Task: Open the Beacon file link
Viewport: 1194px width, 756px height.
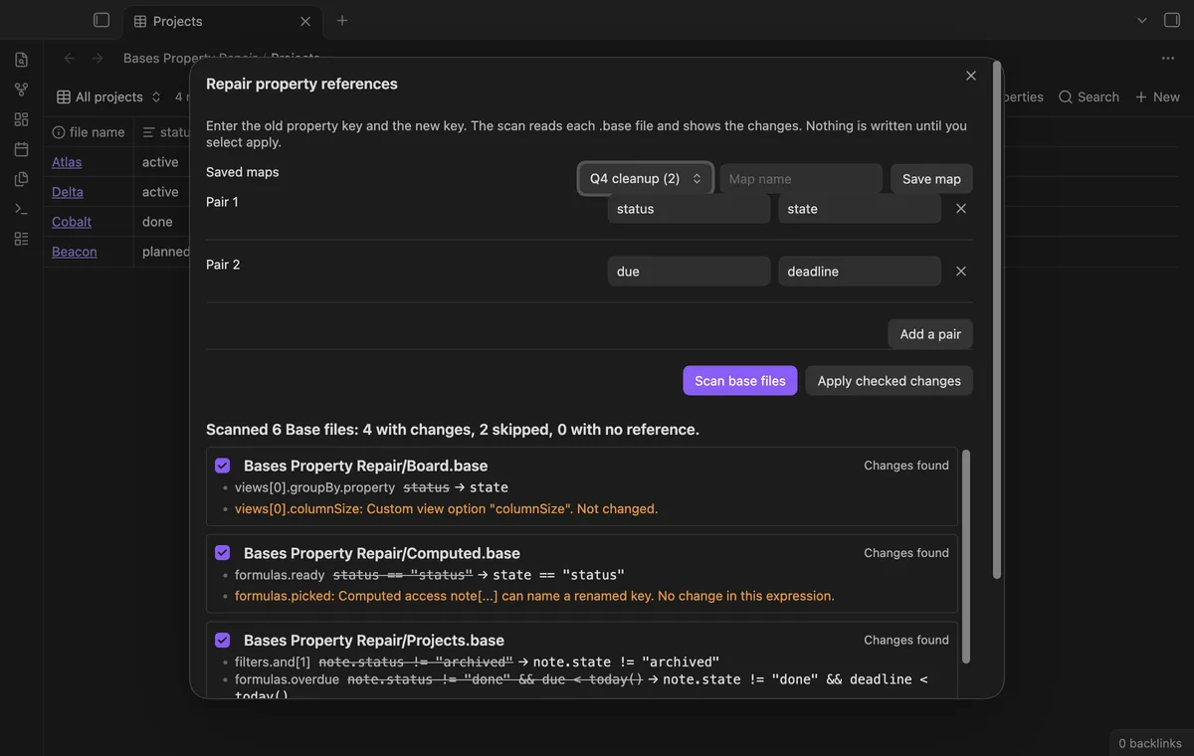Action: click(75, 252)
